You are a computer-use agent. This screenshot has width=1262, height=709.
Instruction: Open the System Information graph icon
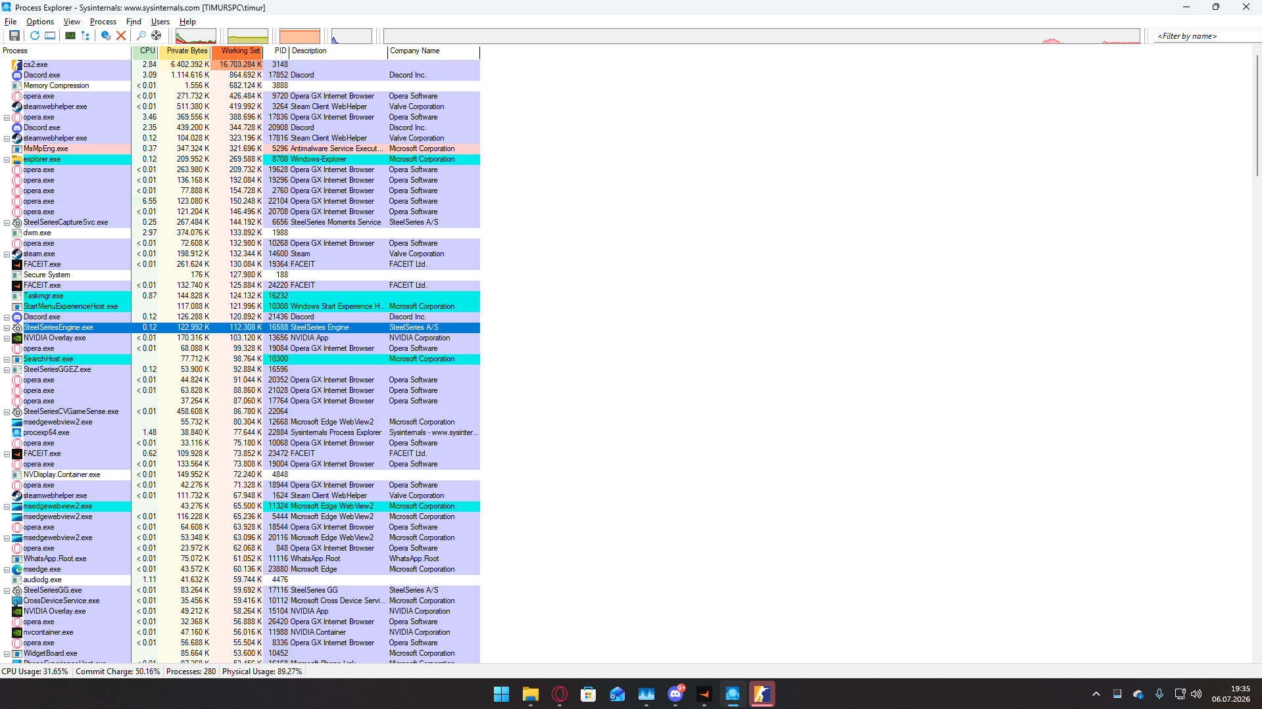pos(70,35)
